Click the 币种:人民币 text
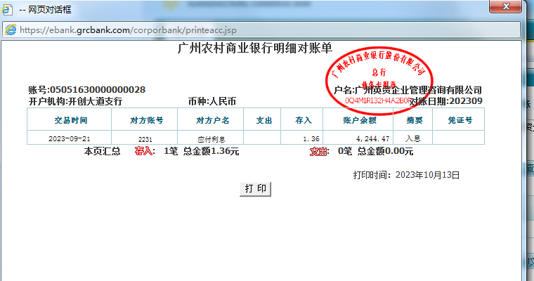534x281 pixels. click(211, 101)
